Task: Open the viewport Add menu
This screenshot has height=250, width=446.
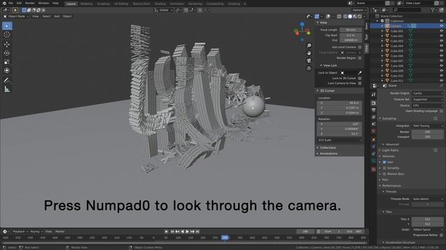Action: point(57,17)
